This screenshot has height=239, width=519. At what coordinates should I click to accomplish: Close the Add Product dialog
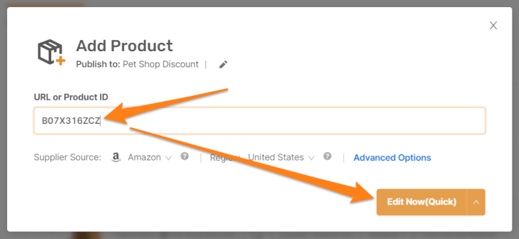click(493, 25)
